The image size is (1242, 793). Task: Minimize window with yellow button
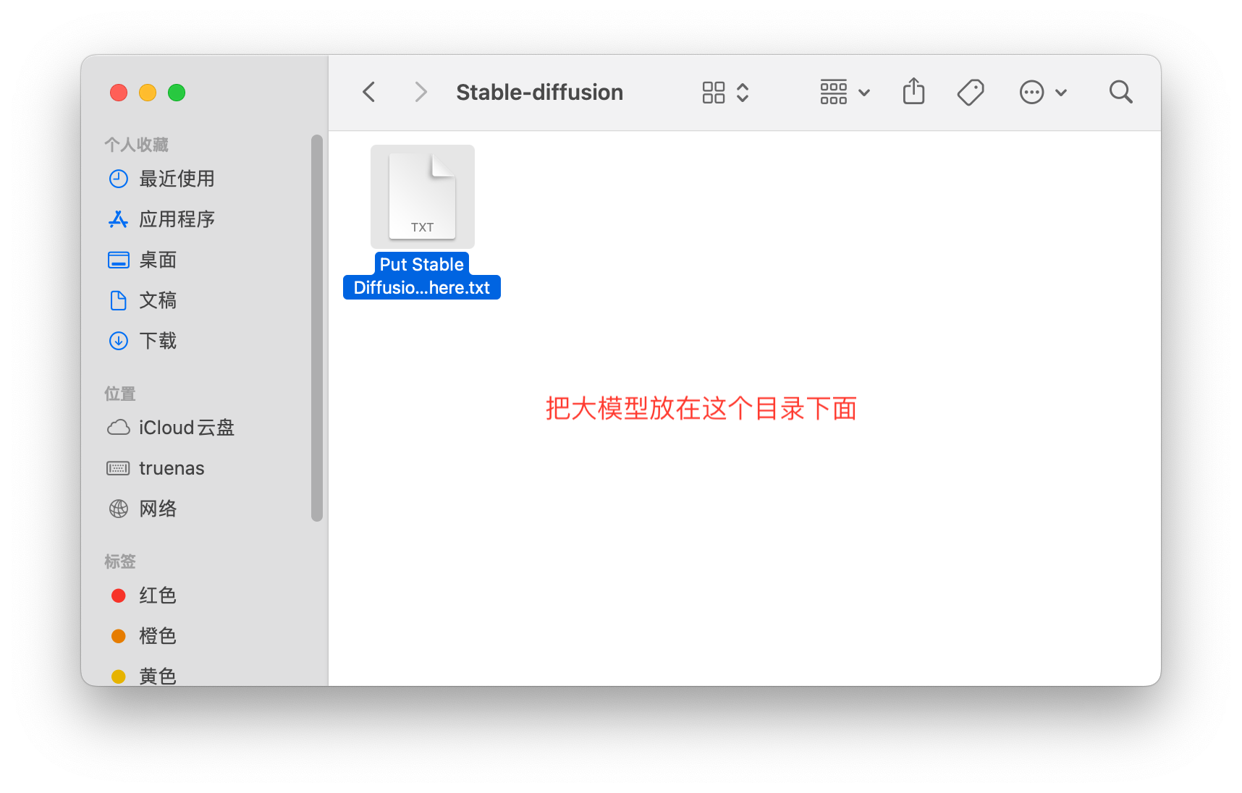point(148,93)
